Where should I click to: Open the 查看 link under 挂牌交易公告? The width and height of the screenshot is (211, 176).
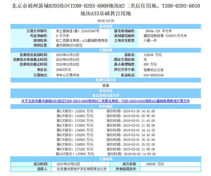point(106,85)
